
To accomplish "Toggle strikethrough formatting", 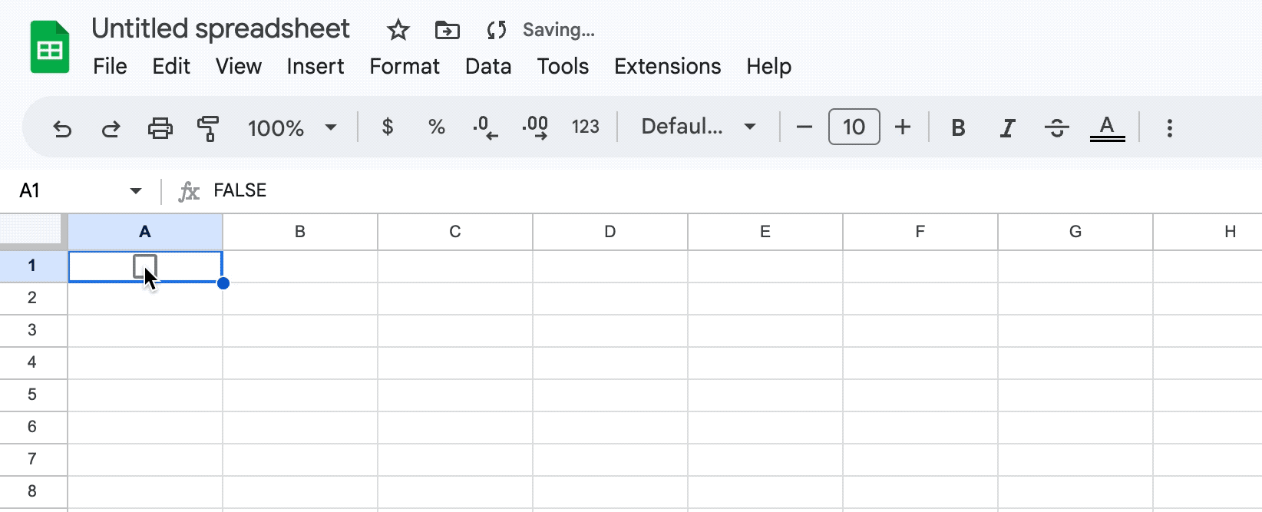I will click(x=1057, y=127).
